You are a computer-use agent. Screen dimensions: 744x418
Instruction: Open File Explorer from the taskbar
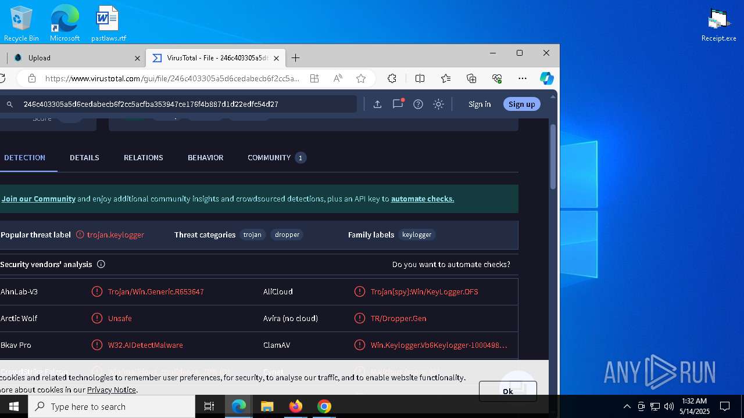267,406
